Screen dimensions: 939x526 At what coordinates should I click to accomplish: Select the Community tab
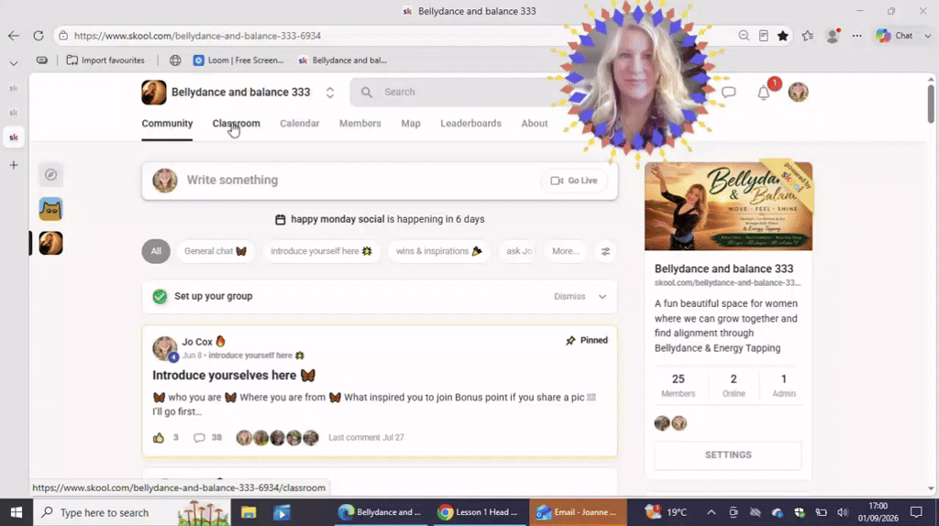(x=167, y=124)
